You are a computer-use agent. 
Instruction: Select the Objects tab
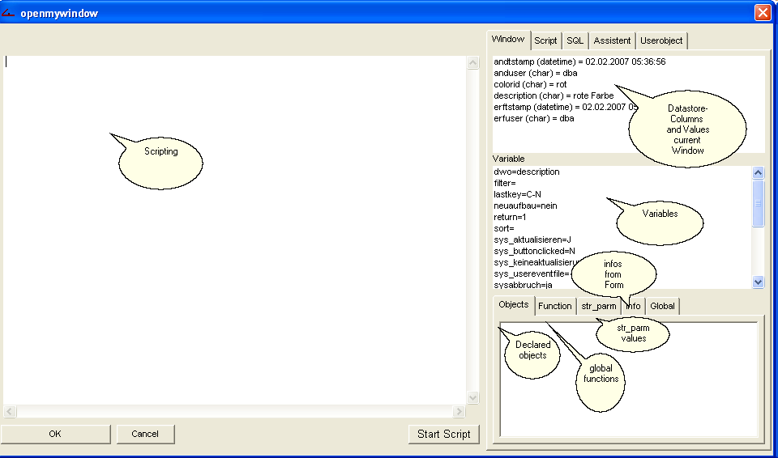514,305
